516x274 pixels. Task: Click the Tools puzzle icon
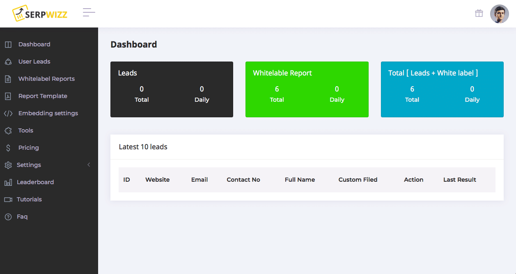point(8,130)
